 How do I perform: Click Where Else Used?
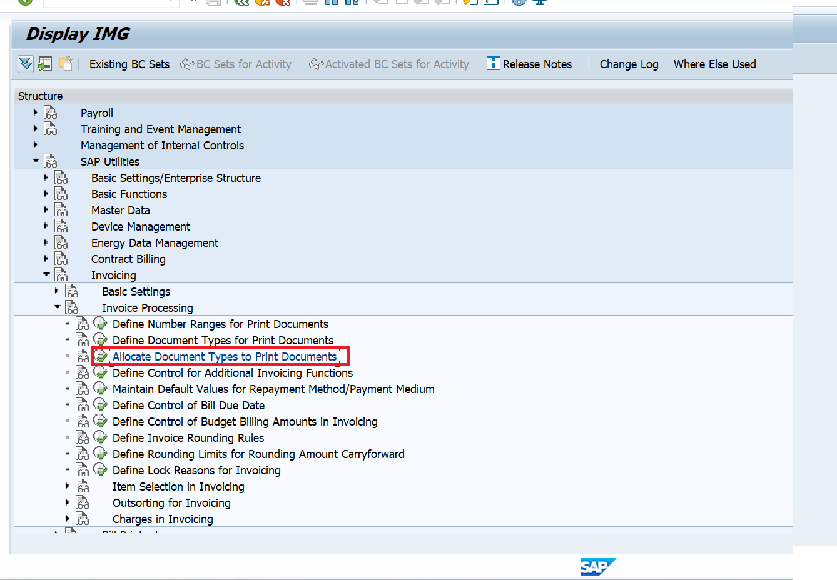(714, 64)
